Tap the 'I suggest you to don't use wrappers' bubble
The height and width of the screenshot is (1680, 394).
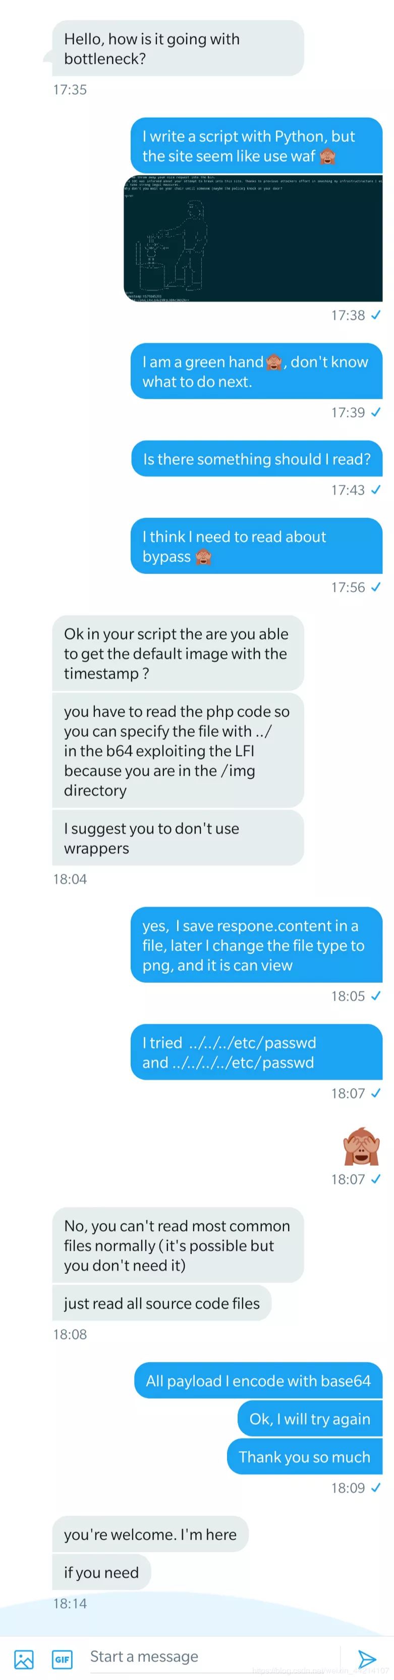click(178, 838)
